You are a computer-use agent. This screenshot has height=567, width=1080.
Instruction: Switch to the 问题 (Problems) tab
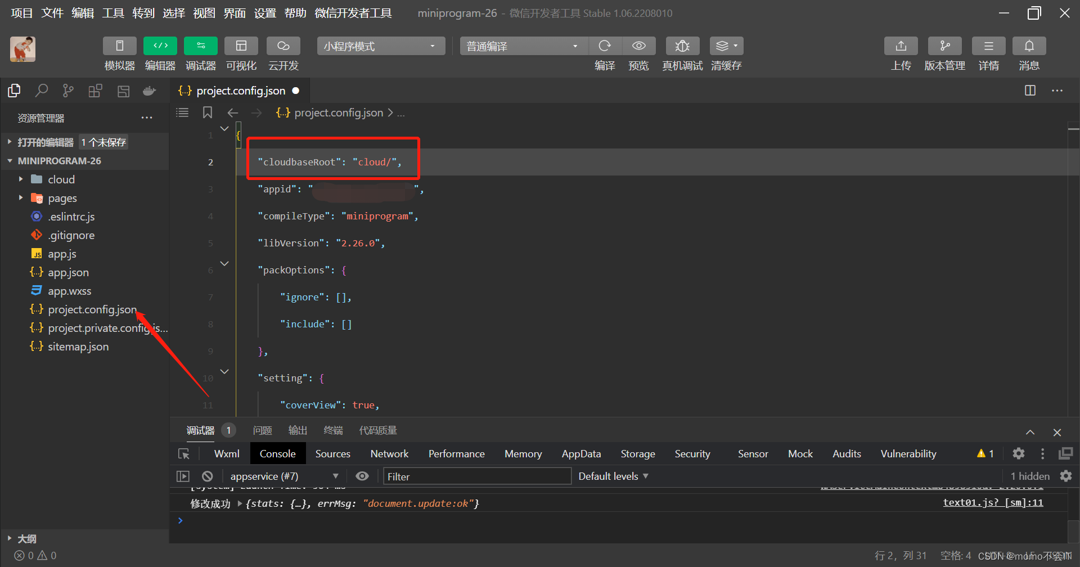[262, 430]
